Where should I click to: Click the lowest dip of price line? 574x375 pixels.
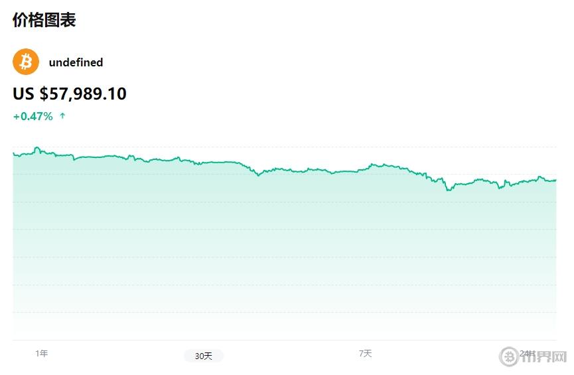pyautogui.click(x=449, y=190)
